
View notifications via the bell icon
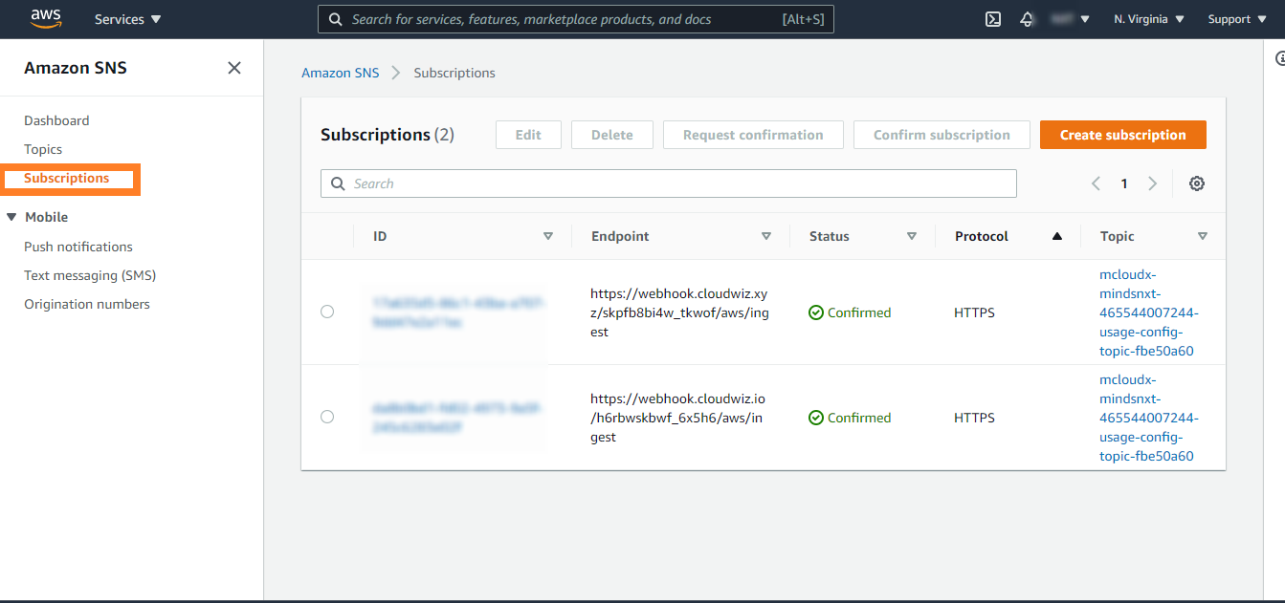(x=1028, y=19)
